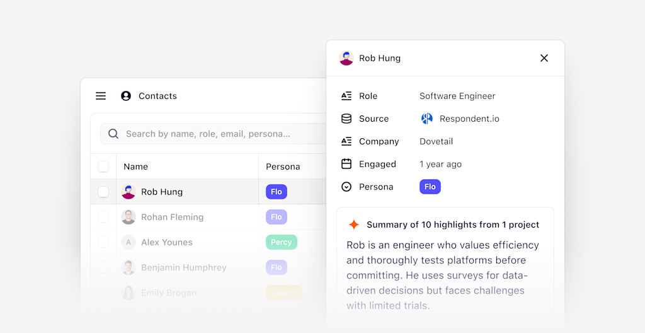Screen dimensions: 645x333
Task: Click the magnifier icon in search bar
Action: point(113,134)
